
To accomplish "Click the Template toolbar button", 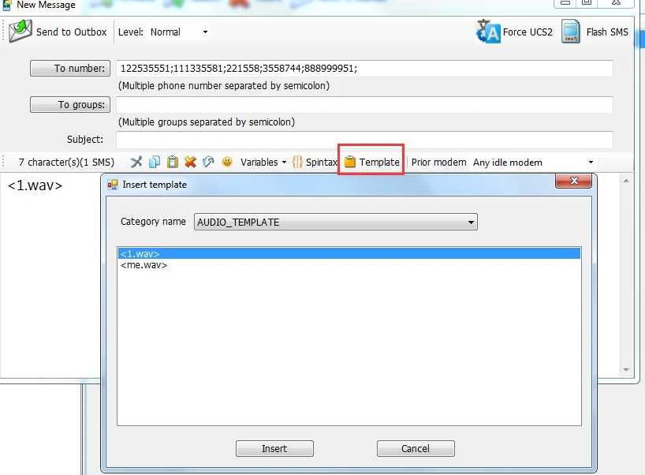I will (x=371, y=163).
